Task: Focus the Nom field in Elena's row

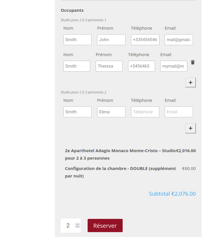Action: [78, 112]
